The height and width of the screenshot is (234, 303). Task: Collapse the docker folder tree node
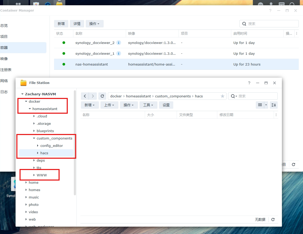click(26, 101)
